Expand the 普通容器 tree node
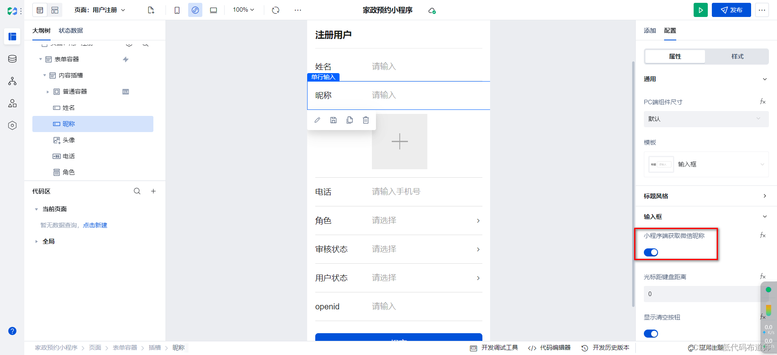777x355 pixels. [48, 92]
